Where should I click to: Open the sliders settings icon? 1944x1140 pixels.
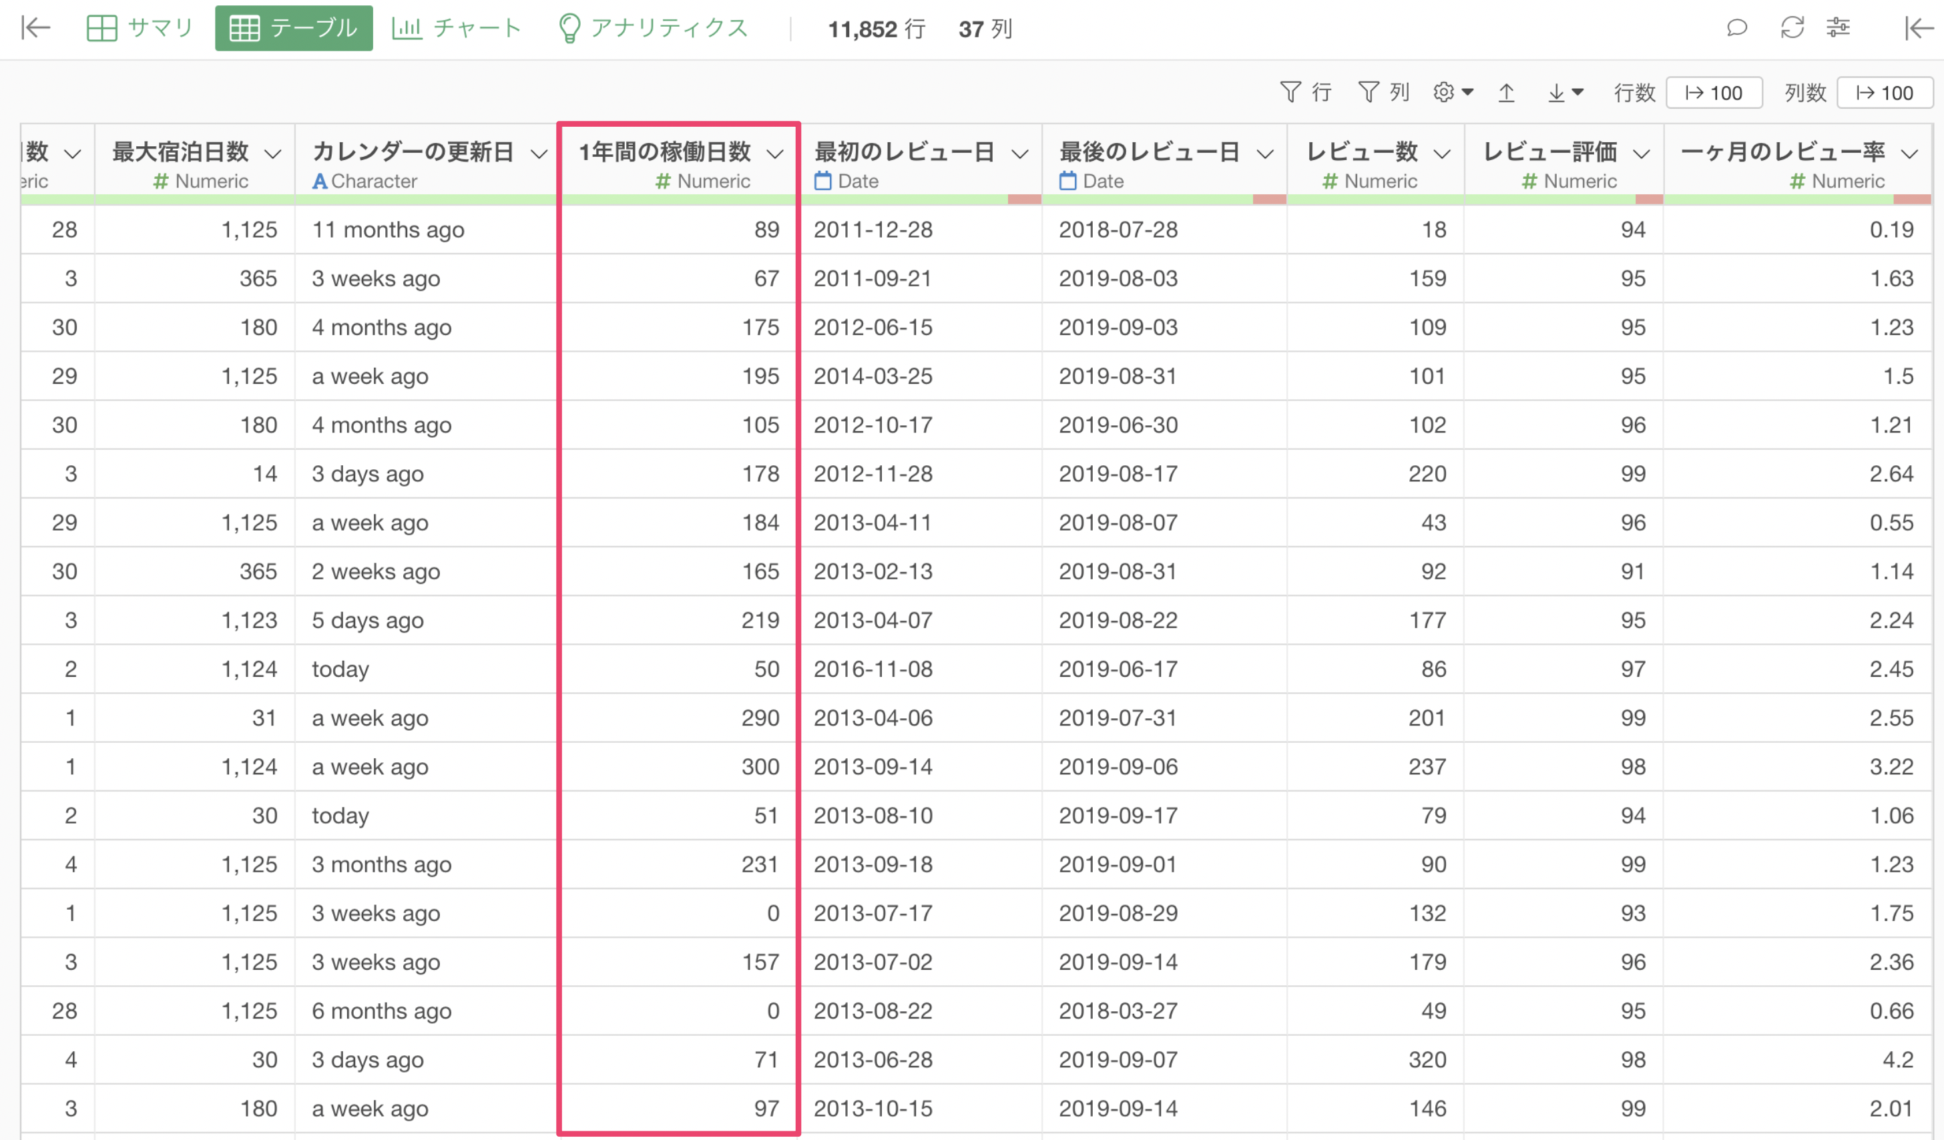tap(1839, 28)
